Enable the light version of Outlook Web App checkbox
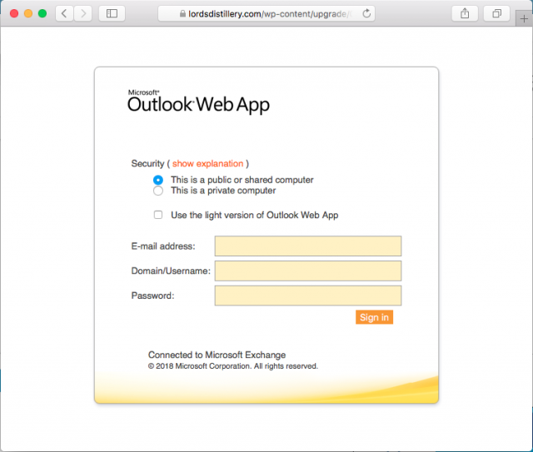The image size is (533, 452). pyautogui.click(x=158, y=215)
